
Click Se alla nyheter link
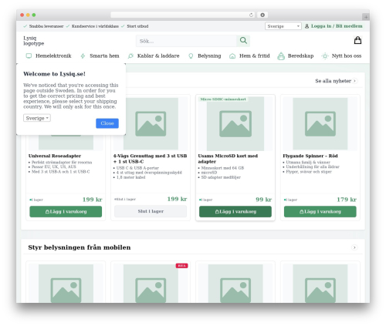click(x=333, y=81)
